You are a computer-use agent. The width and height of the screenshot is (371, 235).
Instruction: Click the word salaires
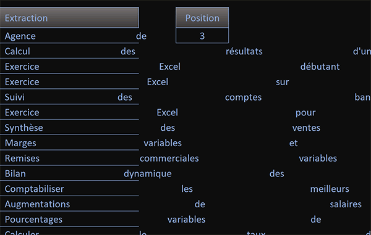click(x=346, y=204)
